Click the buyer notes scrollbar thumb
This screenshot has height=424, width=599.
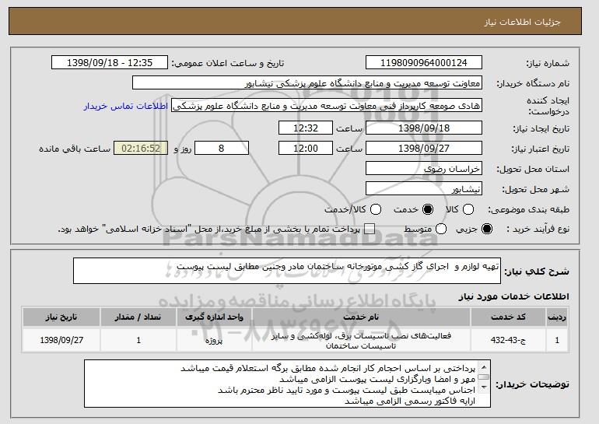tap(484, 377)
